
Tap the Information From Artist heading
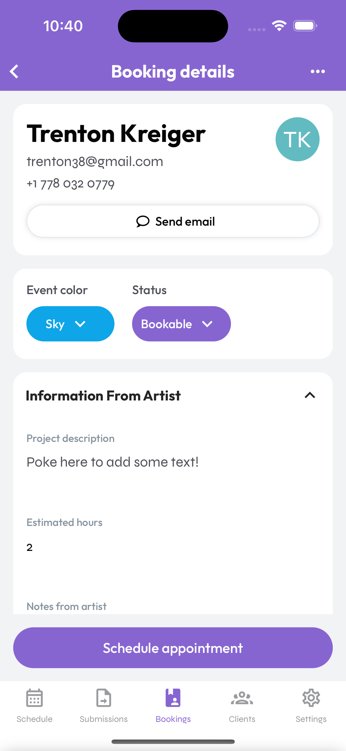(x=103, y=395)
